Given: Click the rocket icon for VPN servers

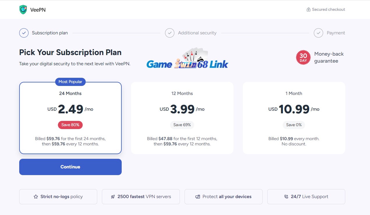Looking at the screenshot, I should click(113, 197).
